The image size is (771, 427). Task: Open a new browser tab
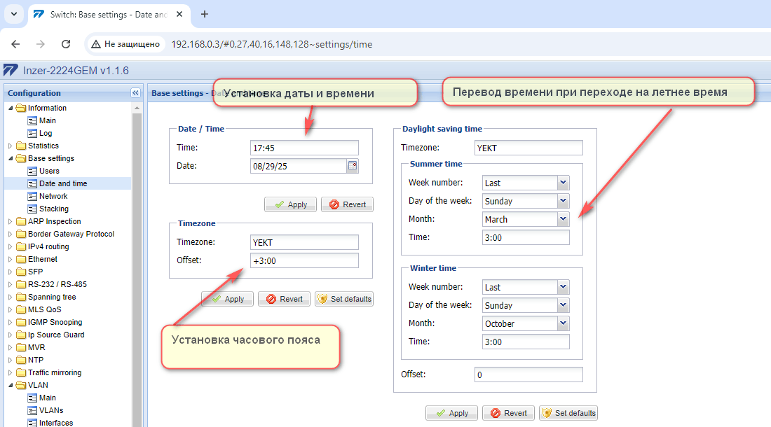[205, 14]
